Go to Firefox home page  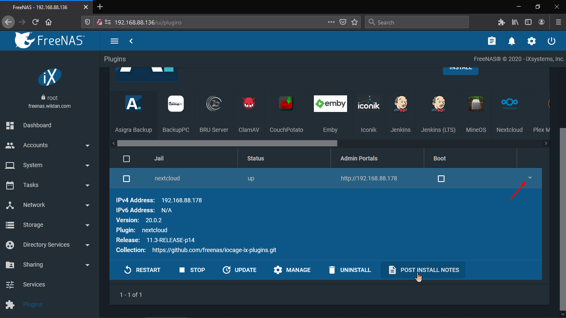[x=49, y=22]
